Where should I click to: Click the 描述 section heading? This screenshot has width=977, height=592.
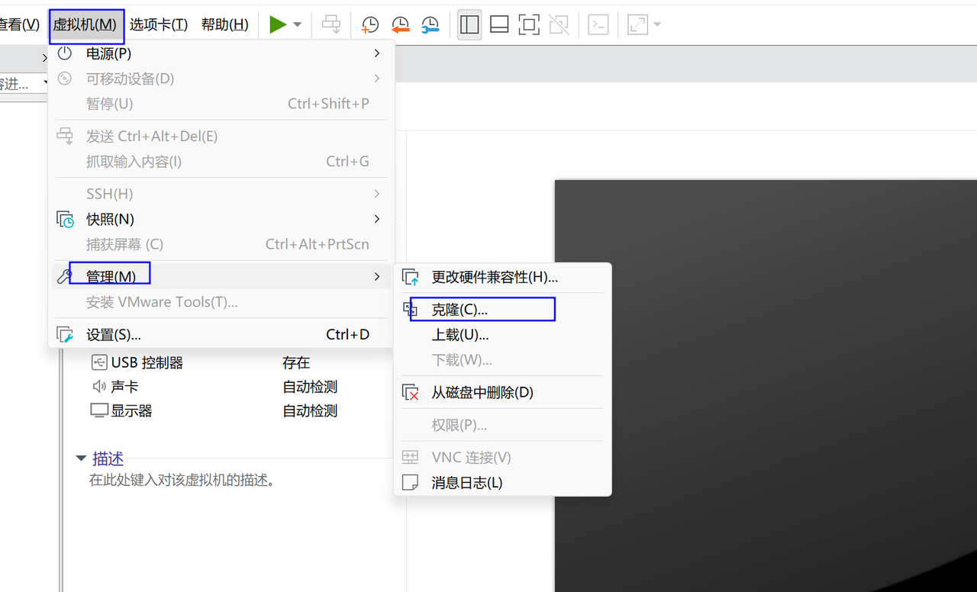108,458
